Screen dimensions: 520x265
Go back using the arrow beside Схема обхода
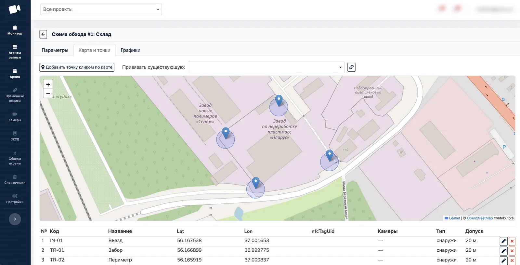[x=43, y=34]
